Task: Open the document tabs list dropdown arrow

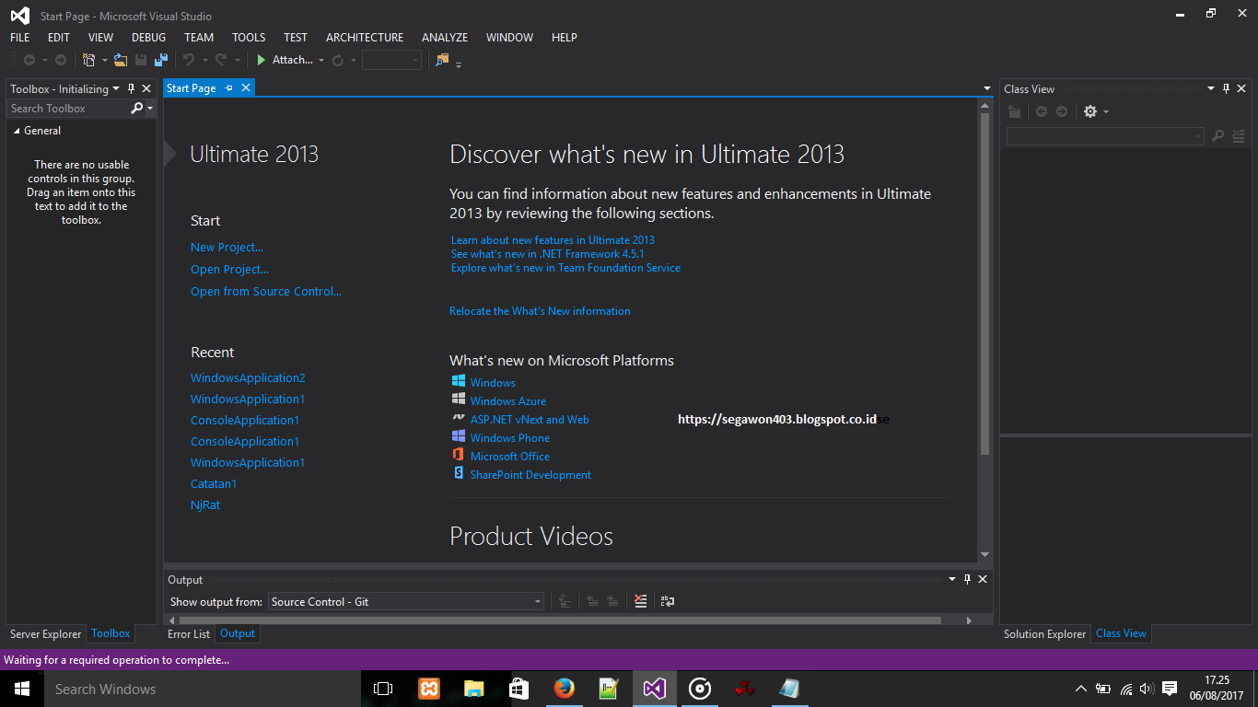Action: click(986, 88)
